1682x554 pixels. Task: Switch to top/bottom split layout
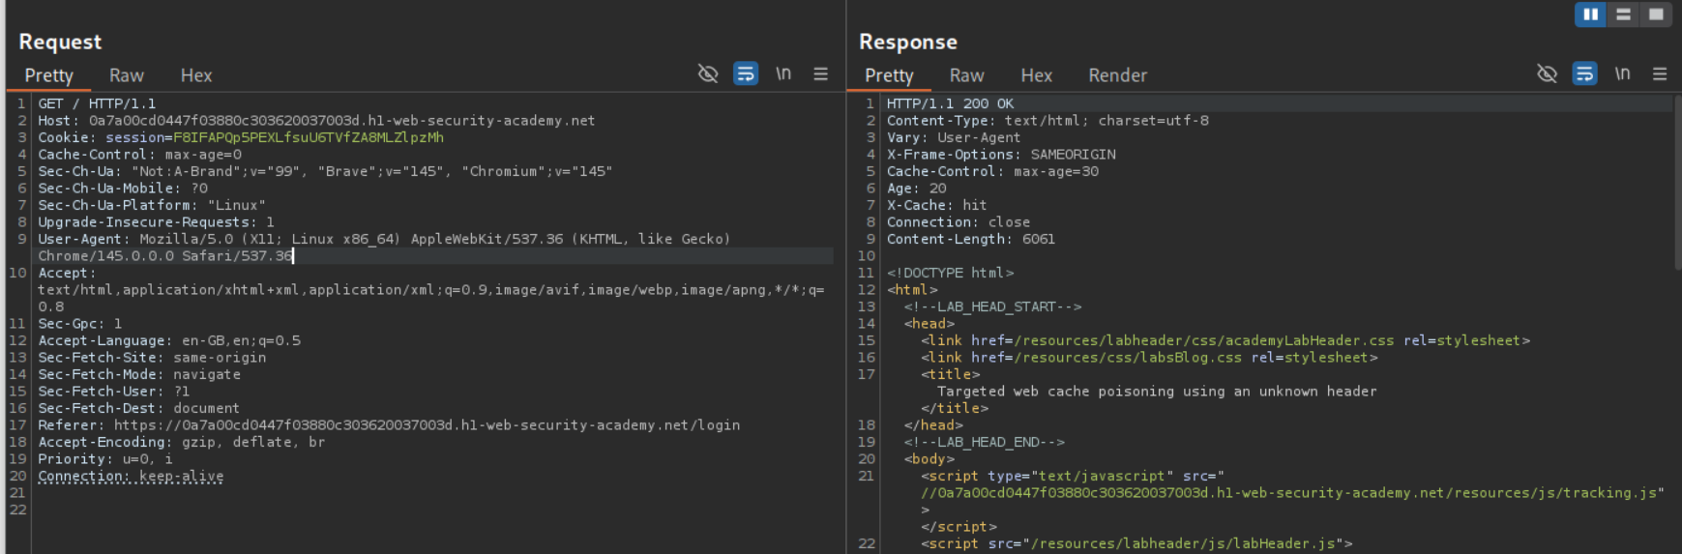[1623, 15]
